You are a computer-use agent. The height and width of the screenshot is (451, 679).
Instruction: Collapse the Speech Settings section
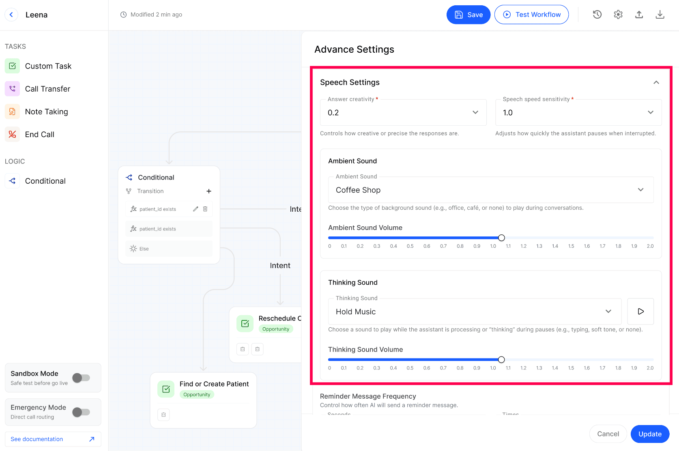click(656, 82)
